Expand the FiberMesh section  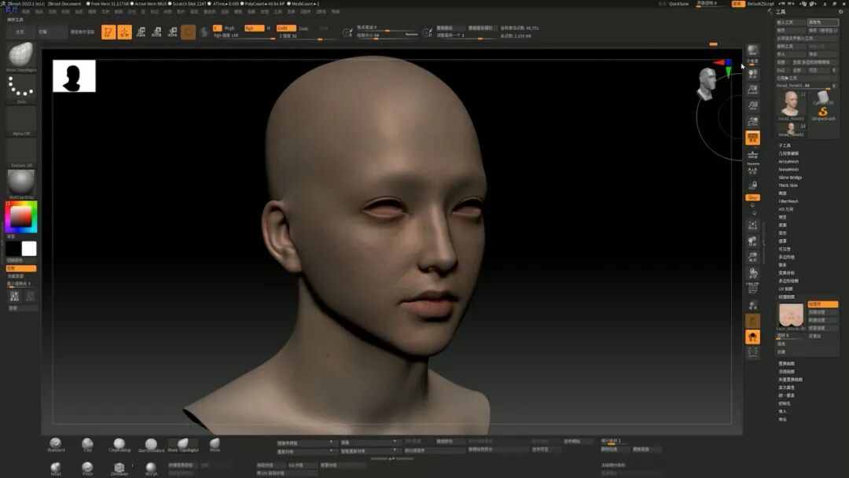[788, 201]
